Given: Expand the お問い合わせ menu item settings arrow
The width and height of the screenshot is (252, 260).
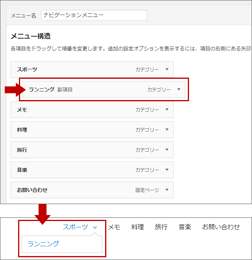Looking at the screenshot, I should tap(167, 190).
